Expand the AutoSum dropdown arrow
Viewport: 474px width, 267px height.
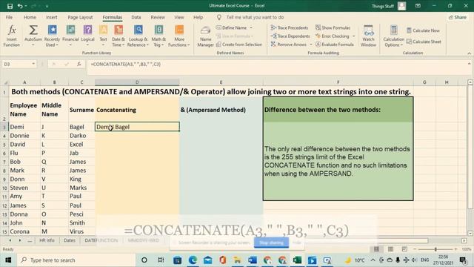click(33, 44)
